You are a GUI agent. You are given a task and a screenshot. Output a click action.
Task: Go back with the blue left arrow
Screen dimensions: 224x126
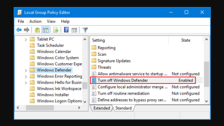[x=19, y=30]
